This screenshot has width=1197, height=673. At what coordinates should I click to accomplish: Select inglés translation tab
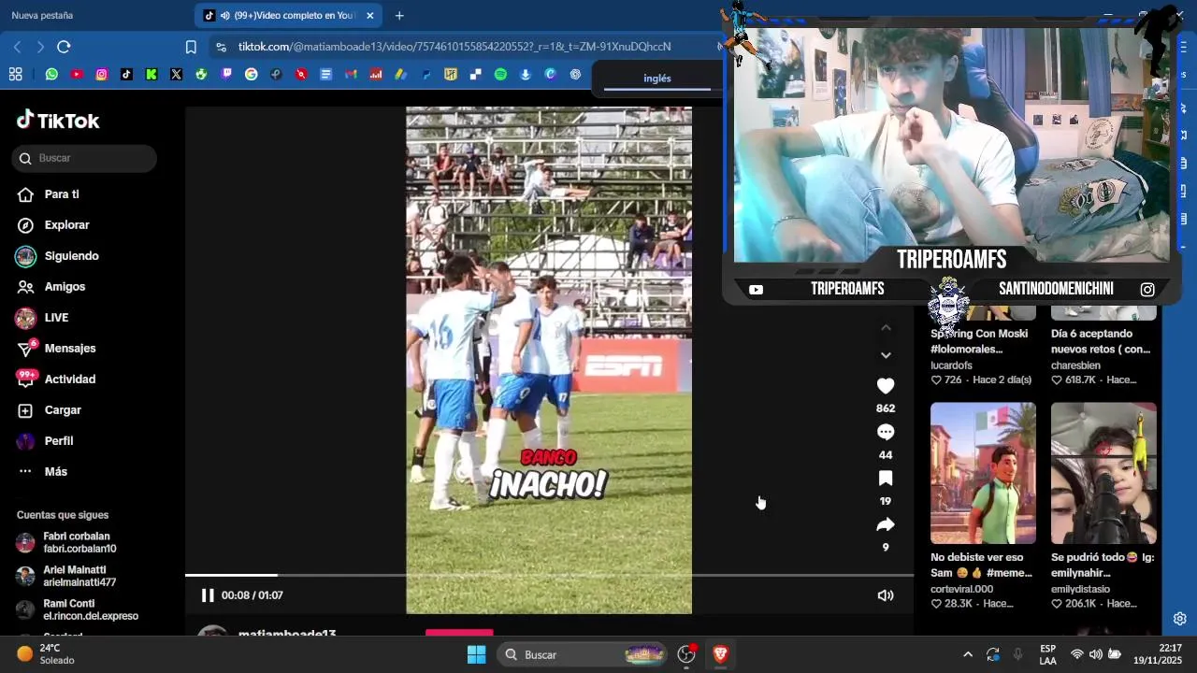657,79
